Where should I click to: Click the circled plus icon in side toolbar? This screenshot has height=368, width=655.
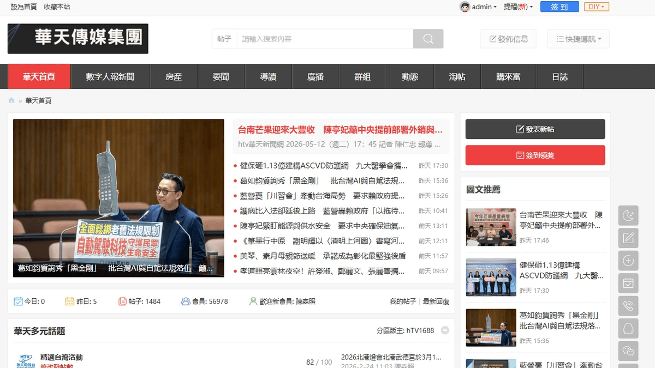coord(628,261)
